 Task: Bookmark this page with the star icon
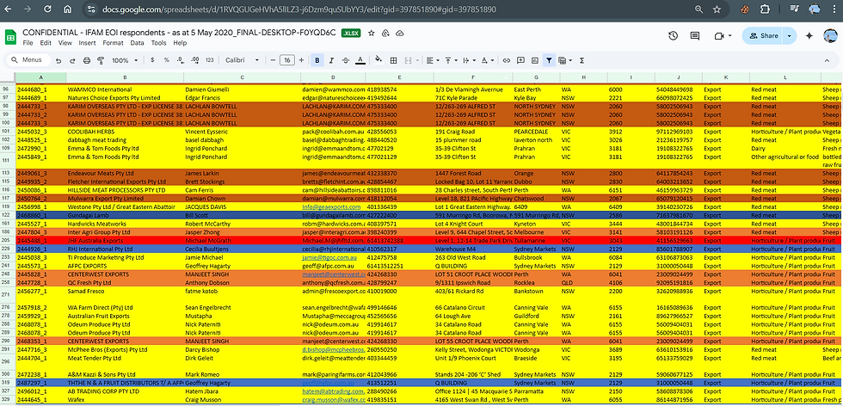(717, 9)
